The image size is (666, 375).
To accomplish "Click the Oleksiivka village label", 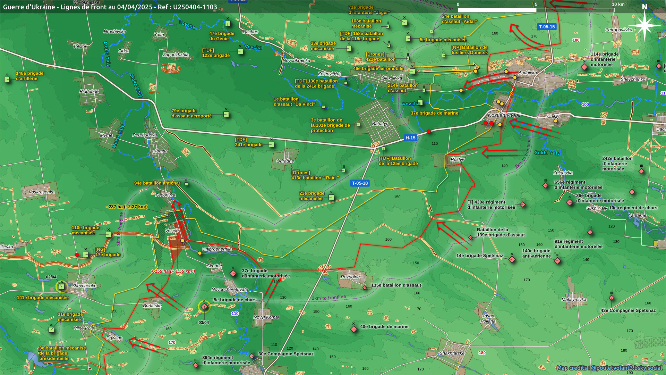I will 392,78.
